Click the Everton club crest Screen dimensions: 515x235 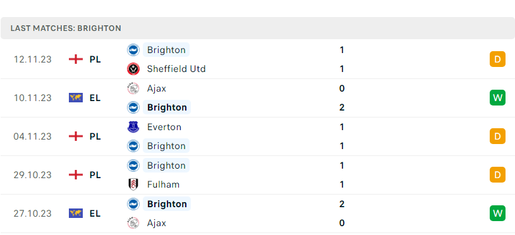point(133,127)
